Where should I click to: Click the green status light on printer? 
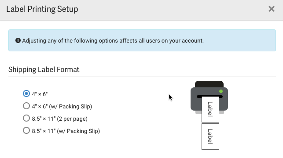221,91
